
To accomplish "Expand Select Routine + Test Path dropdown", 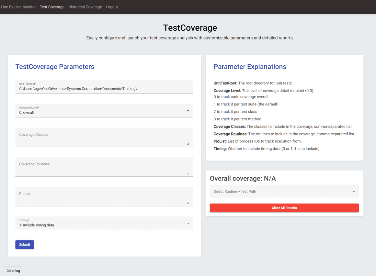I will click(284, 192).
